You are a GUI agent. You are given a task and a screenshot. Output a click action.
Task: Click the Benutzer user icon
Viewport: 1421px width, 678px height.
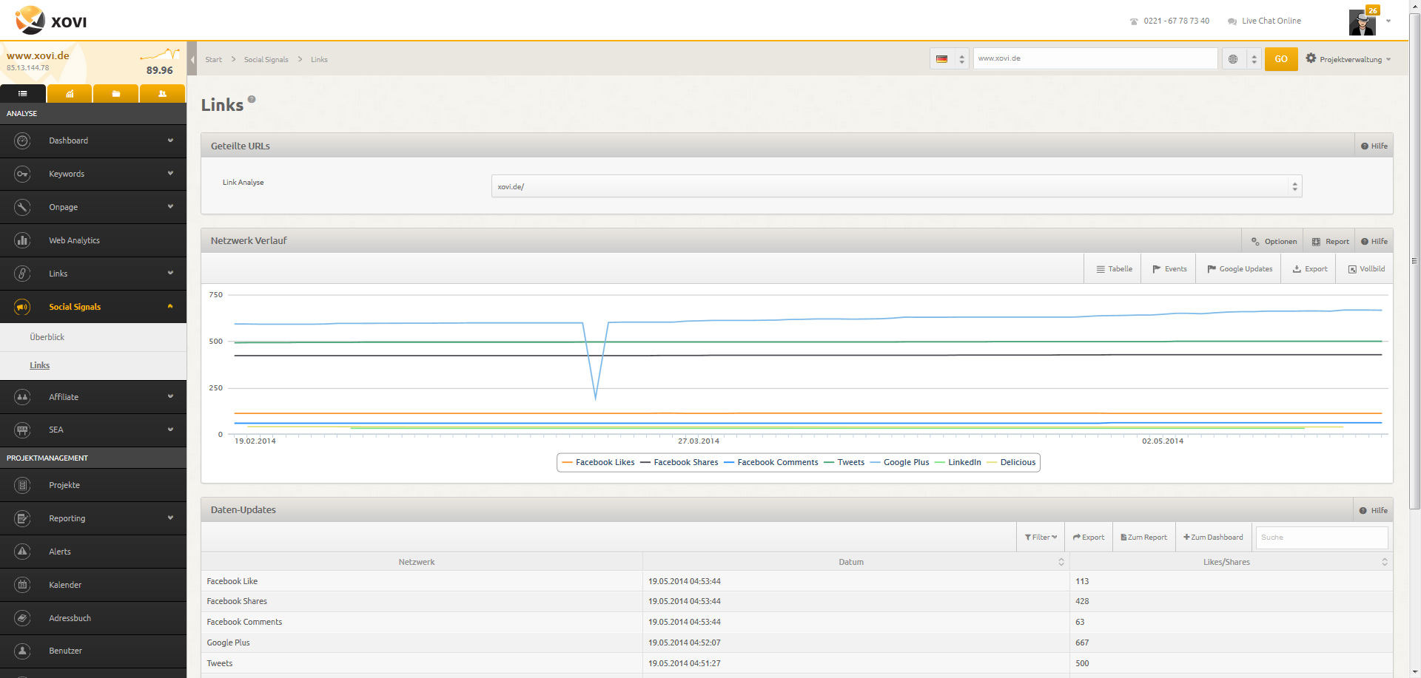23,651
